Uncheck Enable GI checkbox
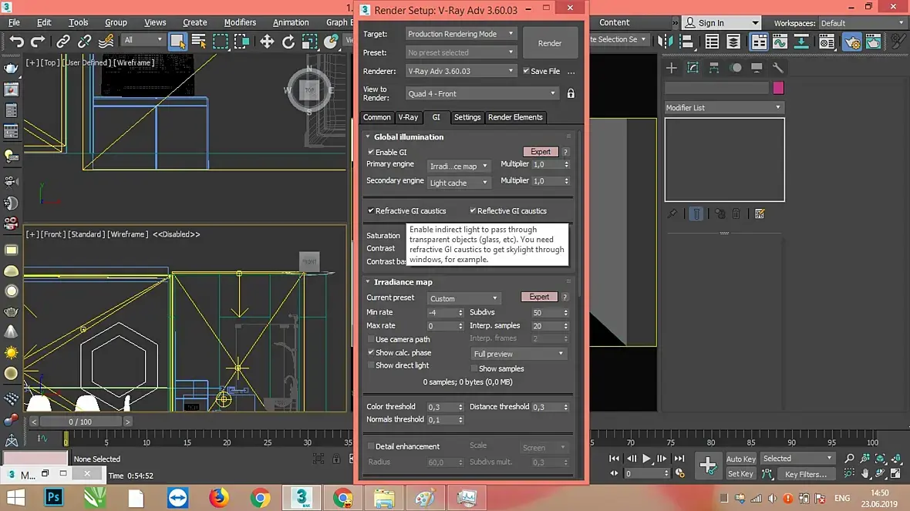Screen dimensions: 910x511 coord(370,152)
